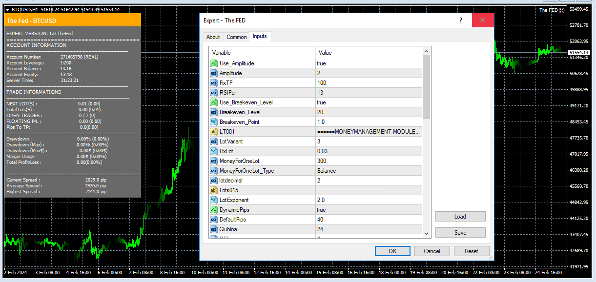Edit the Breakeven_Level value 20
The image size is (596, 282).
coord(369,112)
